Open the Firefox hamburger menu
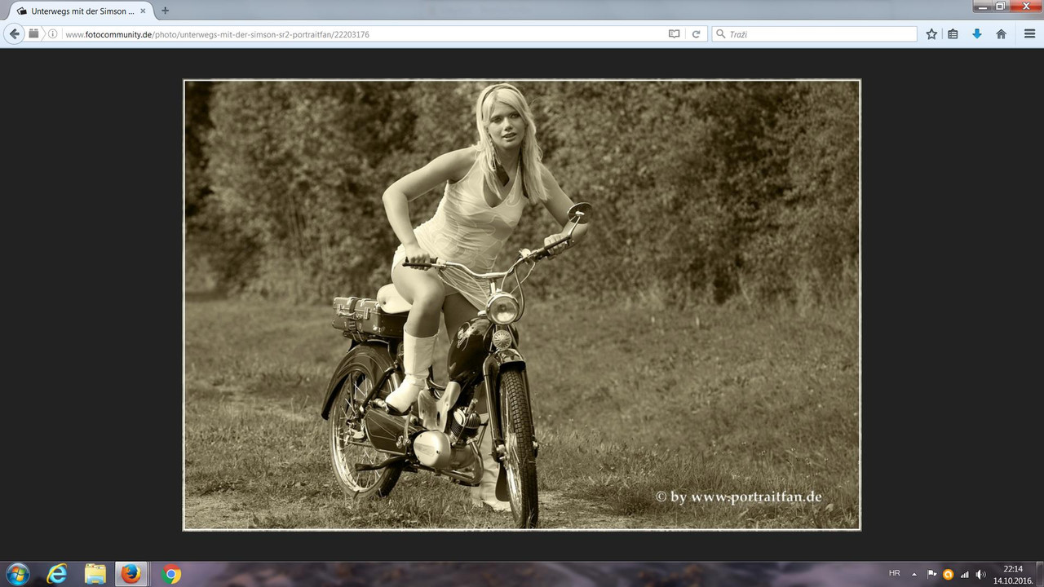 pyautogui.click(x=1028, y=34)
